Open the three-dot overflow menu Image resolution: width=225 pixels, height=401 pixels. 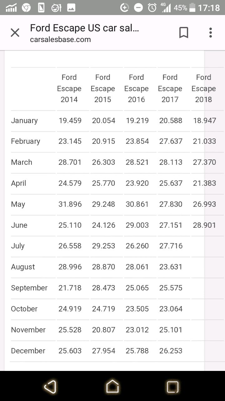click(211, 33)
